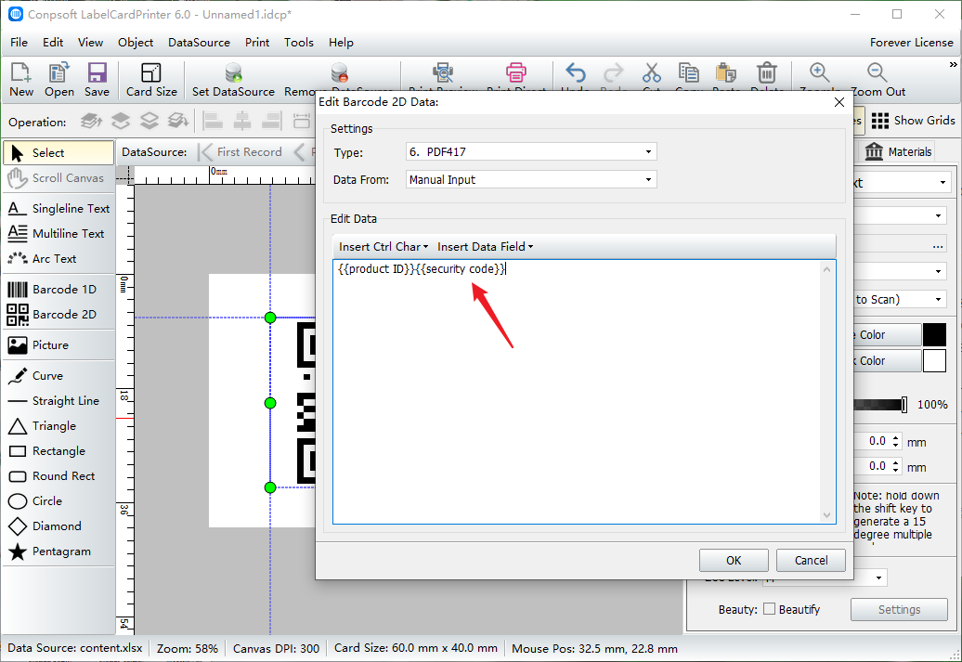Expand the Insert Ctrl Char menu
Image resolution: width=962 pixels, height=662 pixels.
(383, 247)
